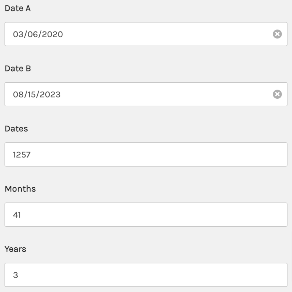Place cursor on year '2020' in Date A
Viewport: 292px width, 292px height.
pyautogui.click(x=52, y=34)
